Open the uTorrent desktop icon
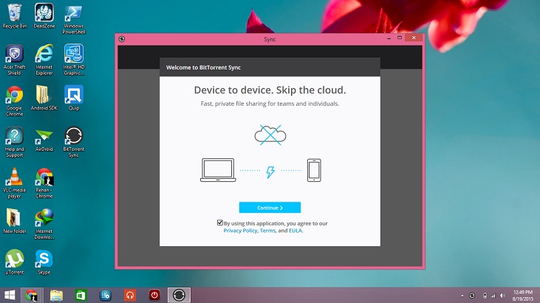This screenshot has width=540, height=303. pyautogui.click(x=14, y=259)
